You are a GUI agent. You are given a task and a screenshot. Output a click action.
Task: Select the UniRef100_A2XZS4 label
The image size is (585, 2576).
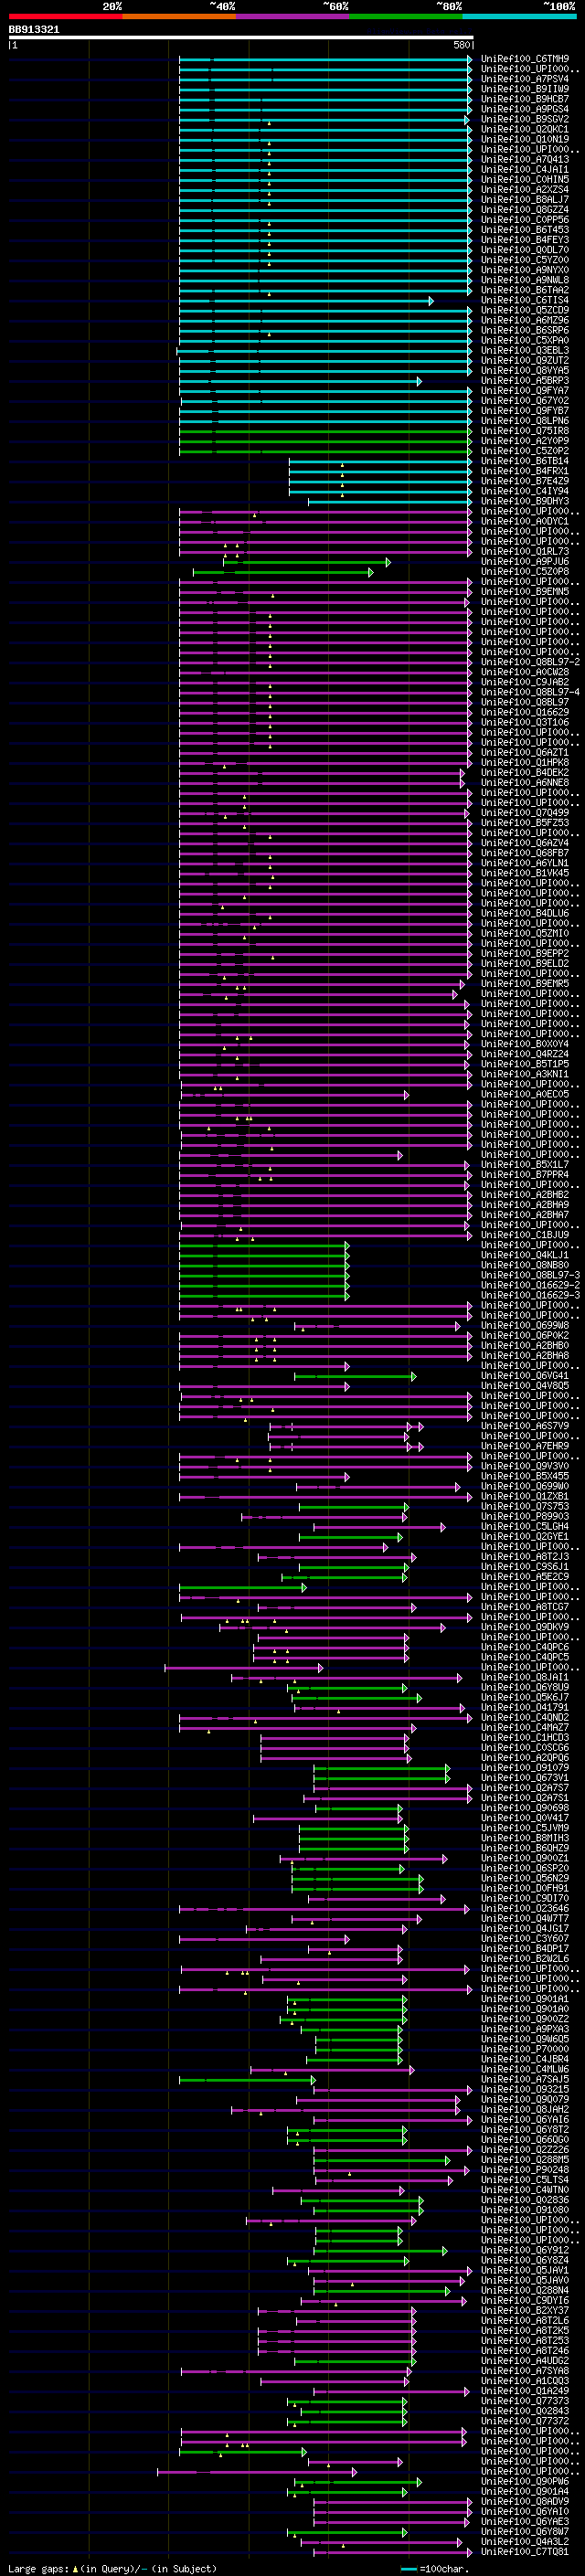coord(525,190)
